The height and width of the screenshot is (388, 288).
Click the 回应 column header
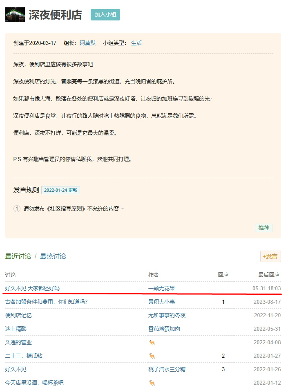click(x=223, y=275)
